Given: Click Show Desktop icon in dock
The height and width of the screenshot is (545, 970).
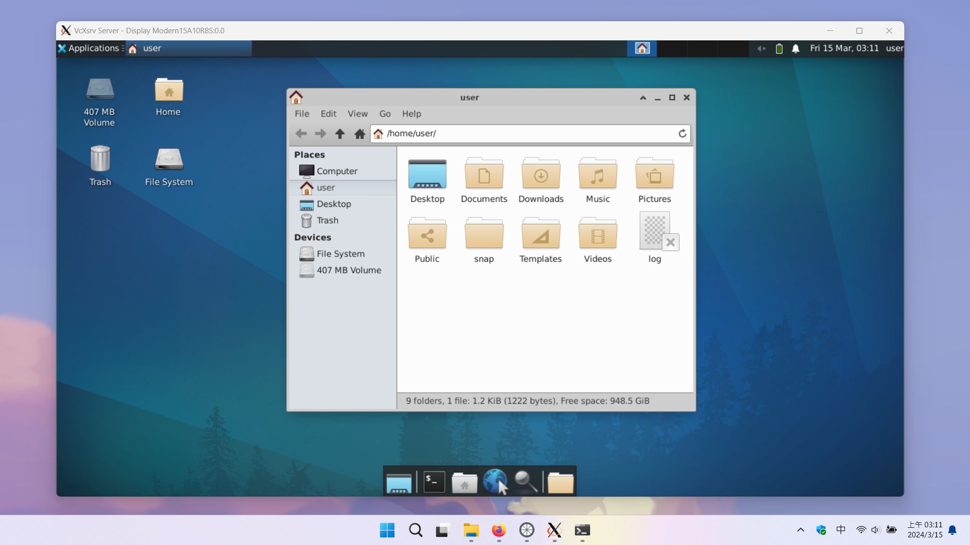Looking at the screenshot, I should coord(399,482).
